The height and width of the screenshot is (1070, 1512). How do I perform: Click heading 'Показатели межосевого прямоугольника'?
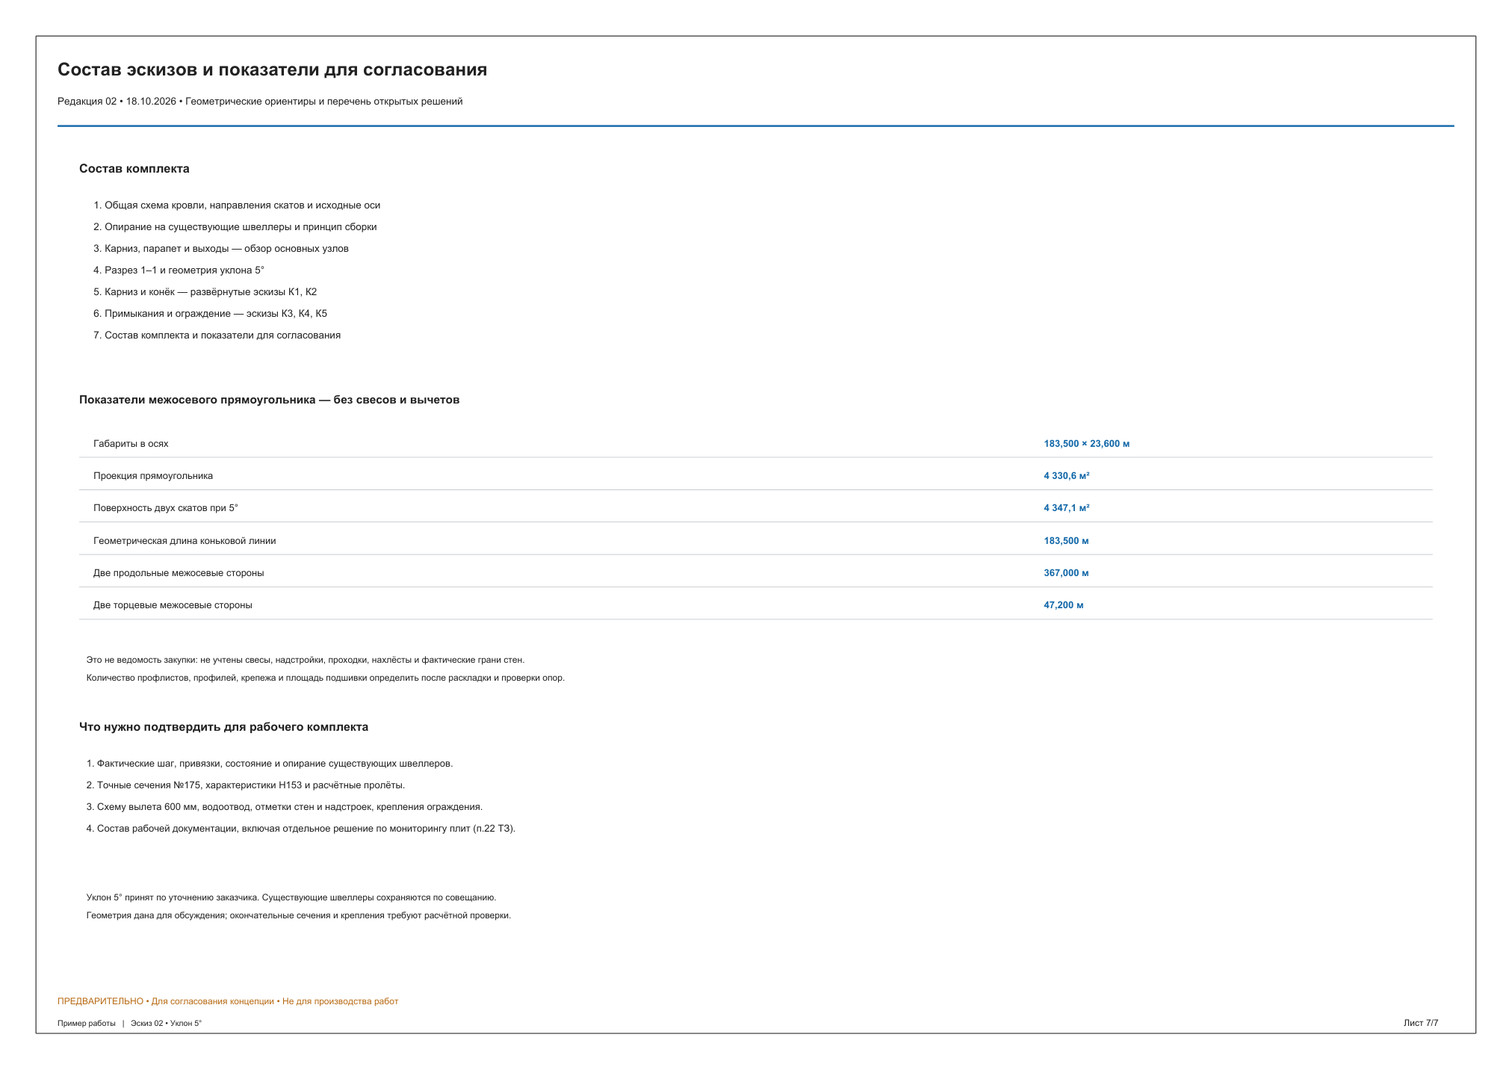[269, 400]
